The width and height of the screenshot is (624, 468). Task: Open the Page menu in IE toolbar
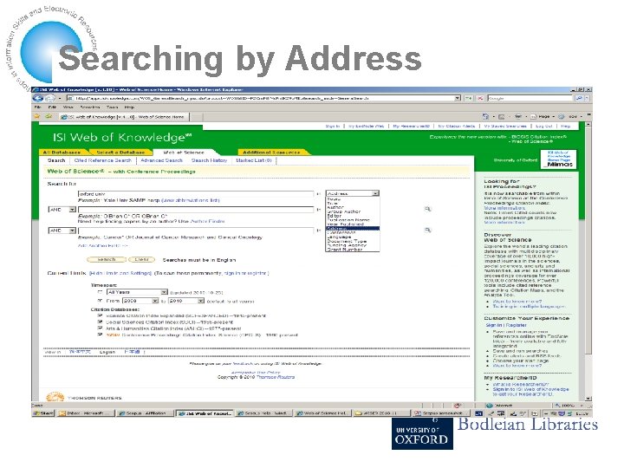(543, 117)
